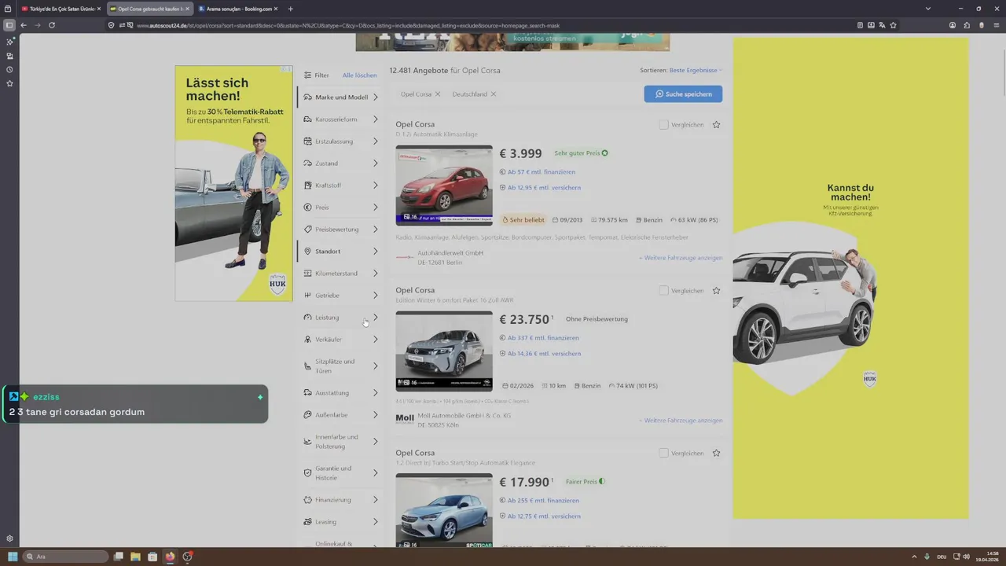
Task: Click the Windows taskbar search box
Action: tap(65, 557)
